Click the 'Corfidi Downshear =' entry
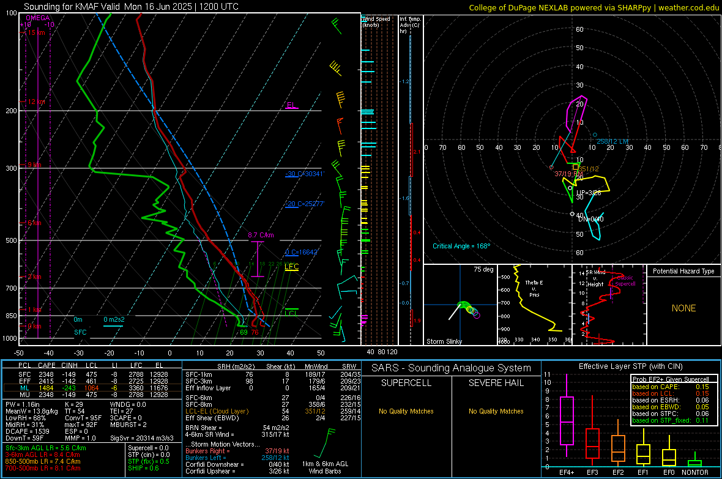 237,464
